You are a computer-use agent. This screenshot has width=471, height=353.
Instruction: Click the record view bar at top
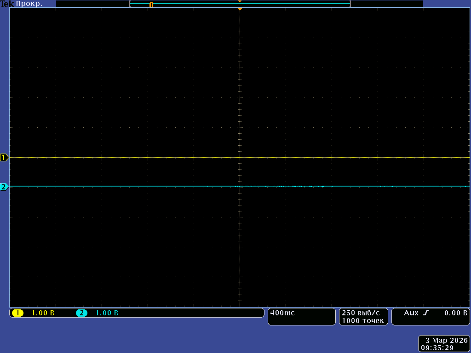point(240,4)
